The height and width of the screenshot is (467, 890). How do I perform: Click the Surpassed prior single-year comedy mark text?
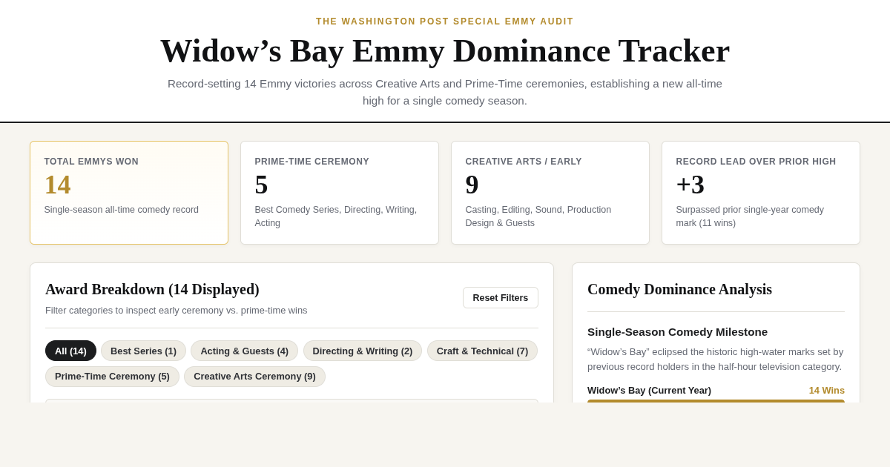click(x=750, y=216)
